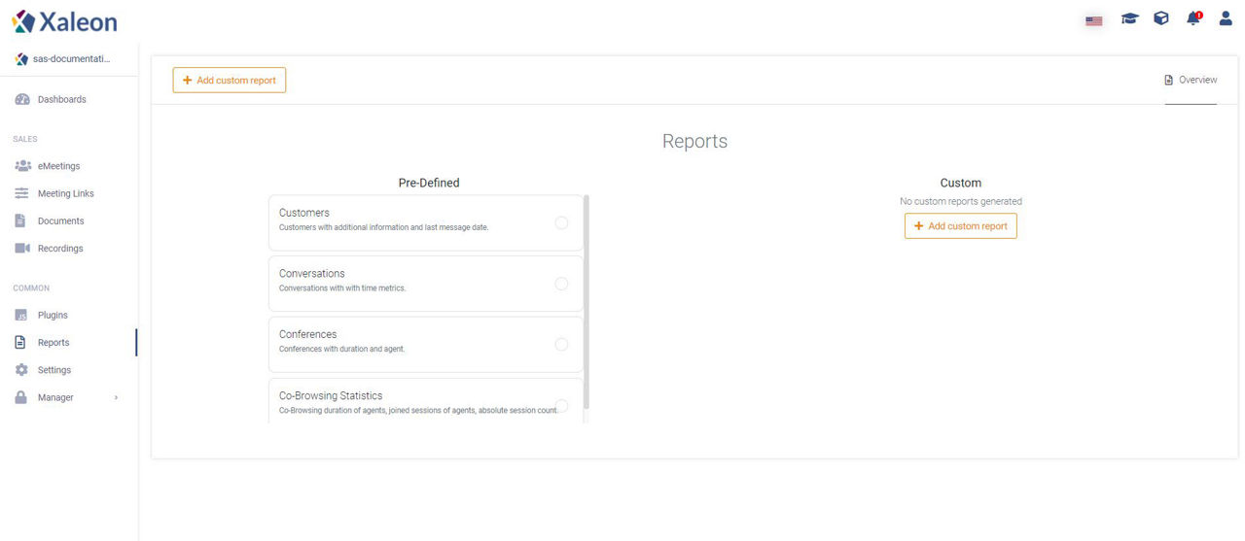This screenshot has width=1245, height=541.
Task: Click the Plugins sidebar icon
Action: (x=21, y=316)
